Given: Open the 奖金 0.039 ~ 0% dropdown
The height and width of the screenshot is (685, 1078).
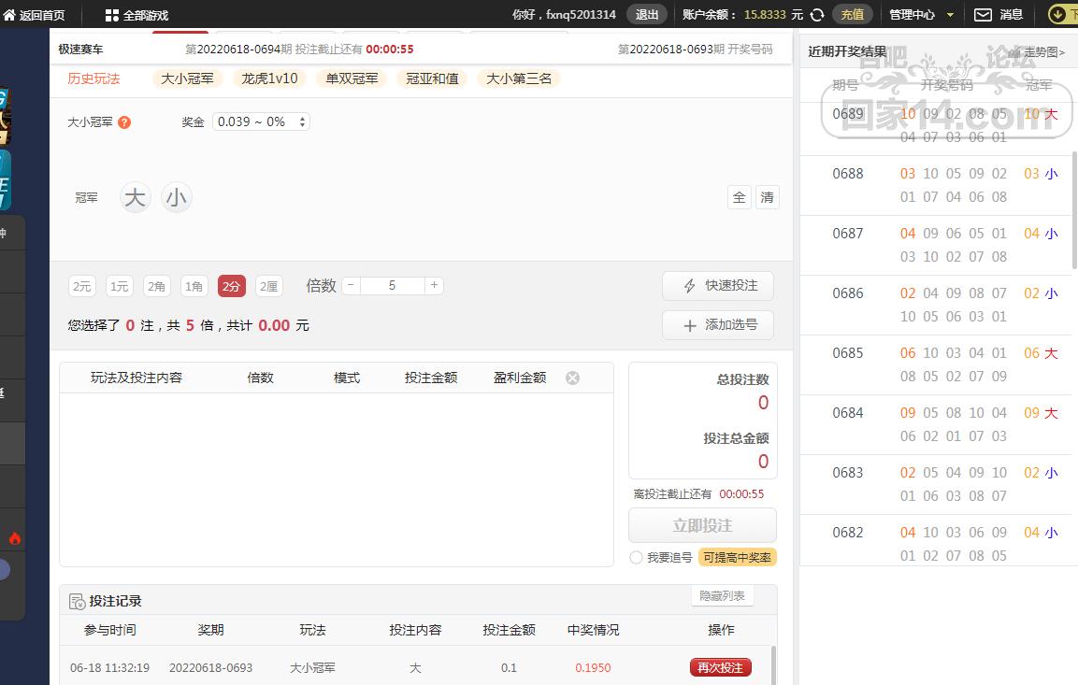Looking at the screenshot, I should click(261, 121).
